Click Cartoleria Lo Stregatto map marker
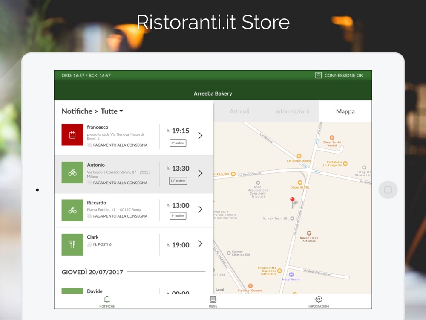The width and height of the screenshot is (426, 320). [345, 163]
